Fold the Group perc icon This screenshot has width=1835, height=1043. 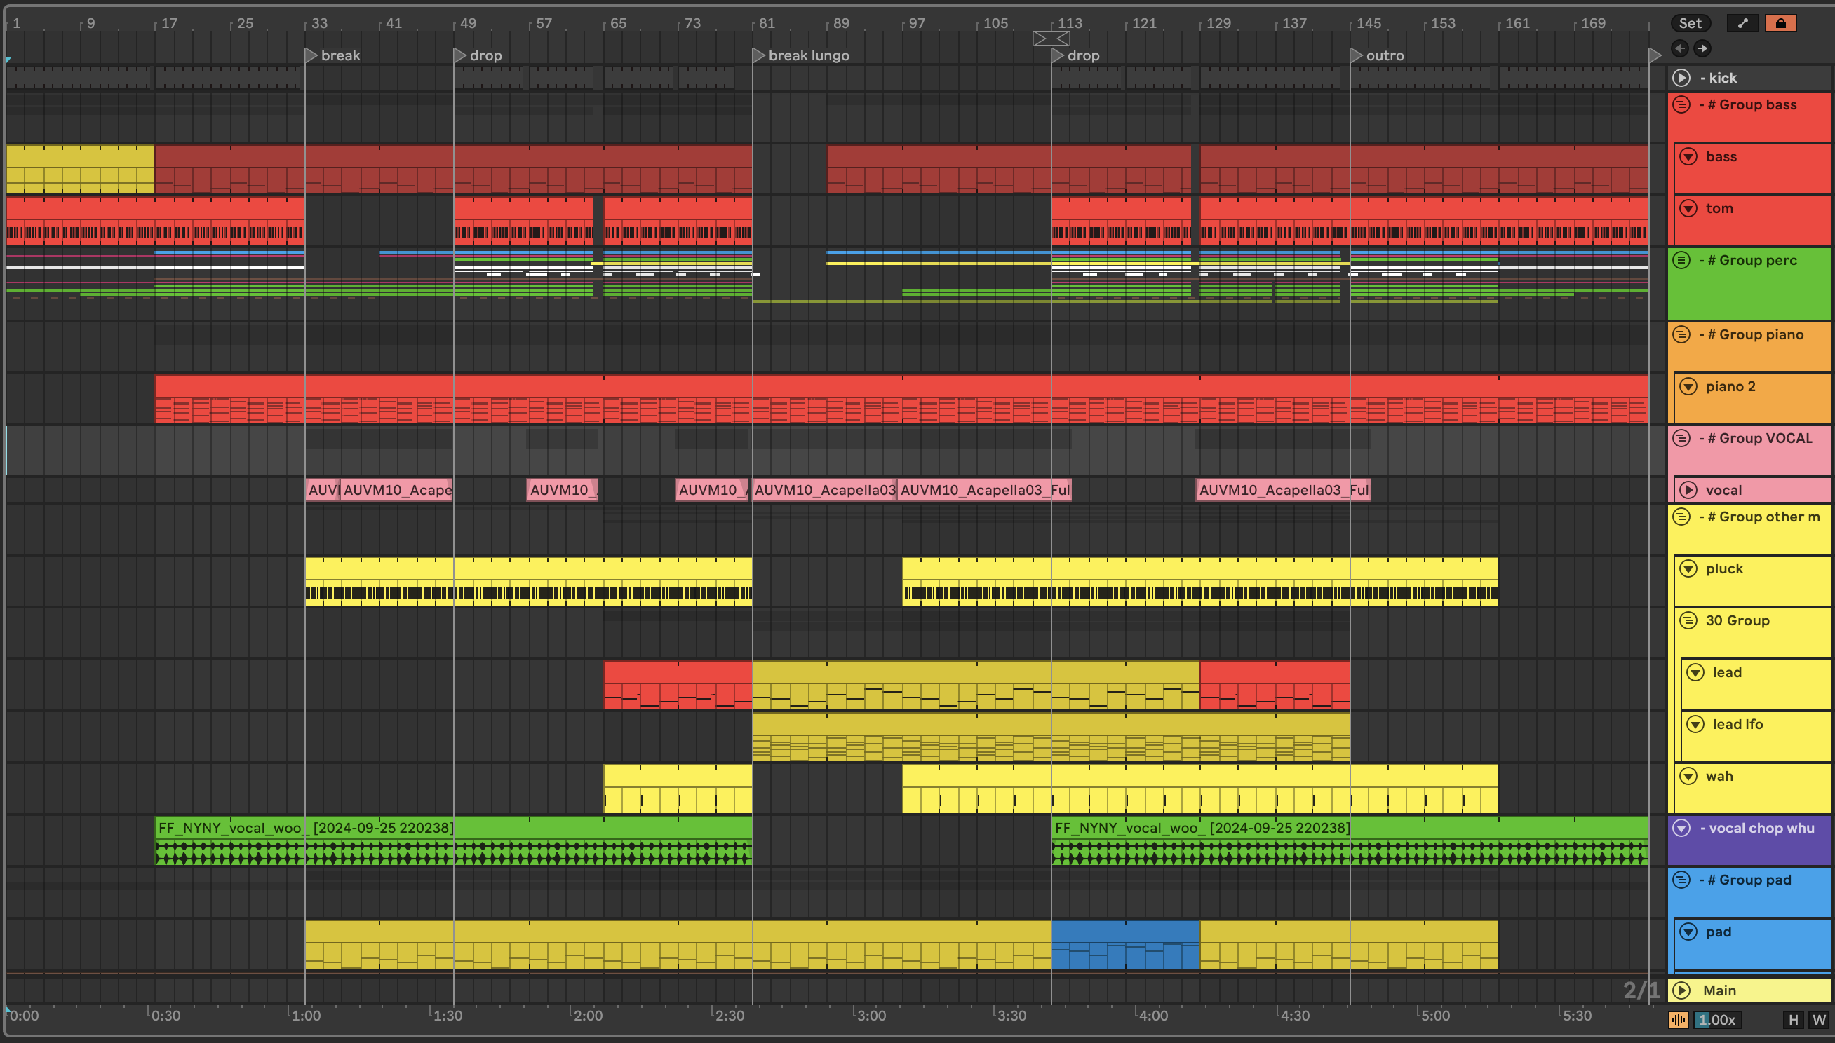pyautogui.click(x=1681, y=260)
